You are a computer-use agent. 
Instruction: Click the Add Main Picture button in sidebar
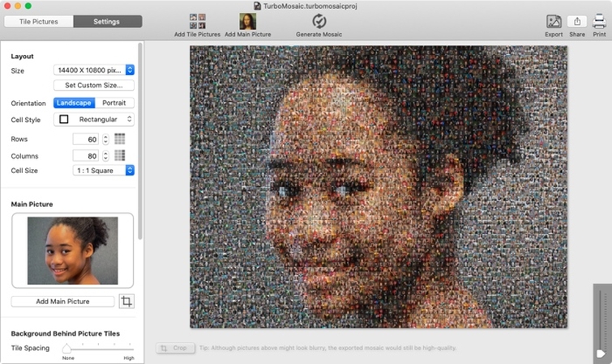click(x=63, y=302)
